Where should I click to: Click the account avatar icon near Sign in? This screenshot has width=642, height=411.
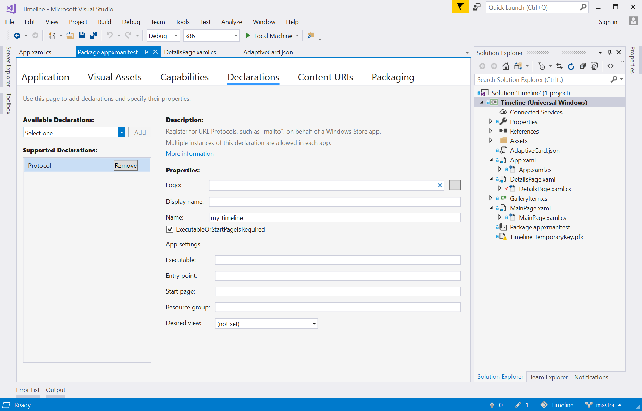point(633,21)
